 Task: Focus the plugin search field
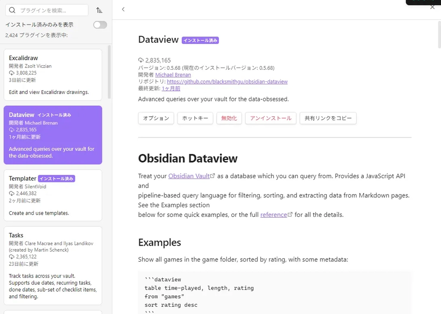[47, 10]
